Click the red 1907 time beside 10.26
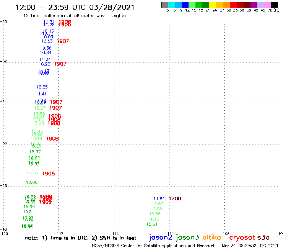 tap(60, 64)
